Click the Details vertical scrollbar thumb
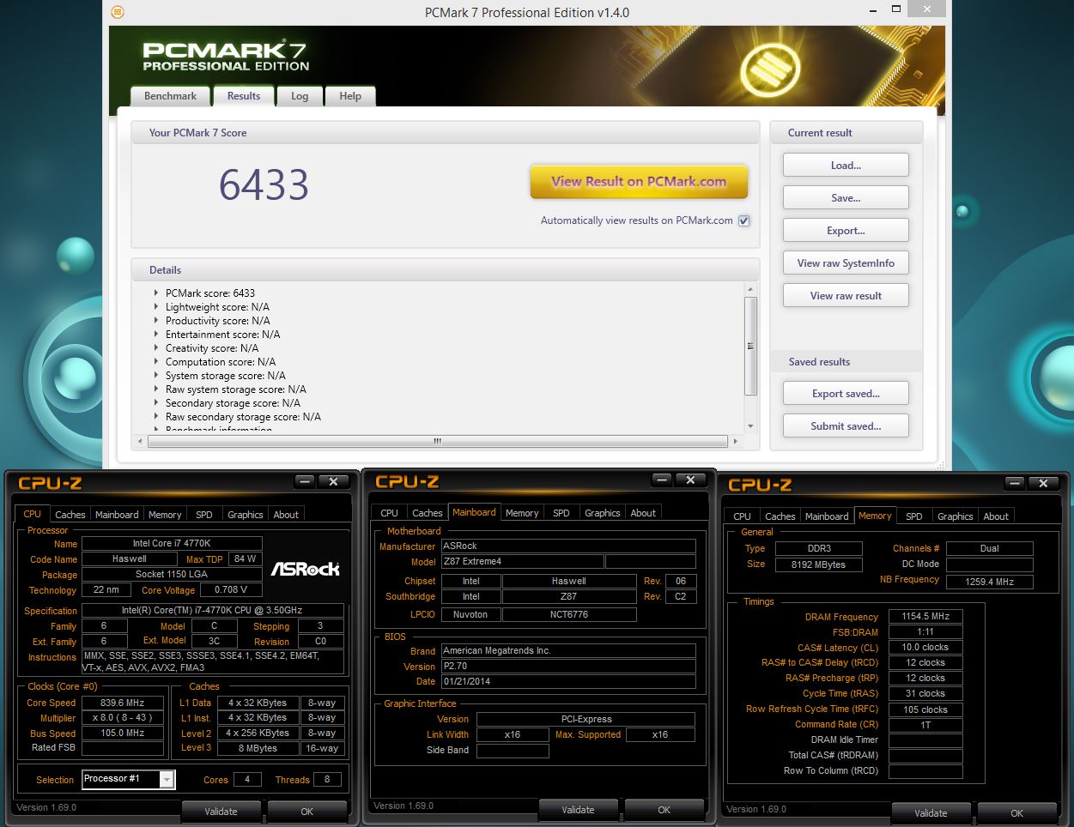This screenshot has height=827, width=1074. click(x=750, y=347)
